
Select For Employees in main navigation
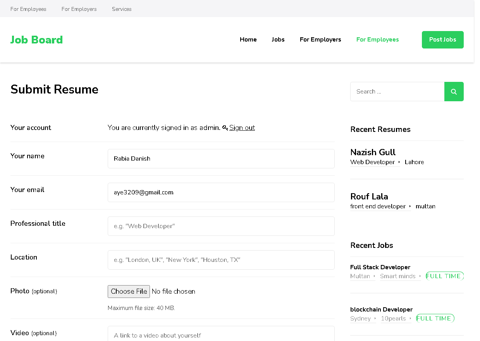coord(378,40)
